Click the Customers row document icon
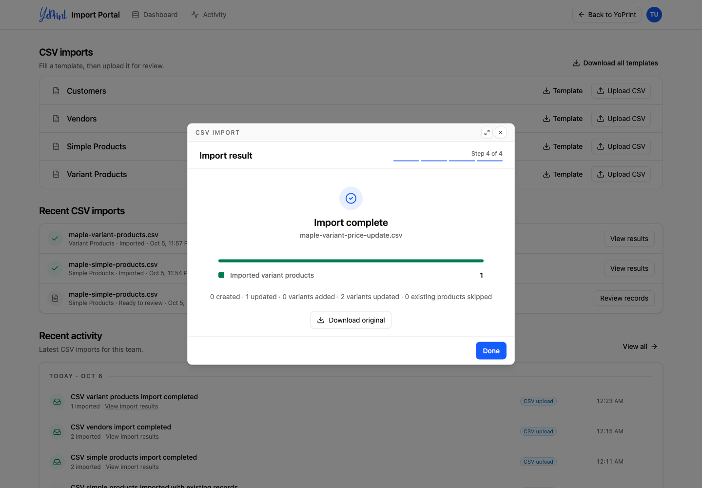 pyautogui.click(x=56, y=91)
